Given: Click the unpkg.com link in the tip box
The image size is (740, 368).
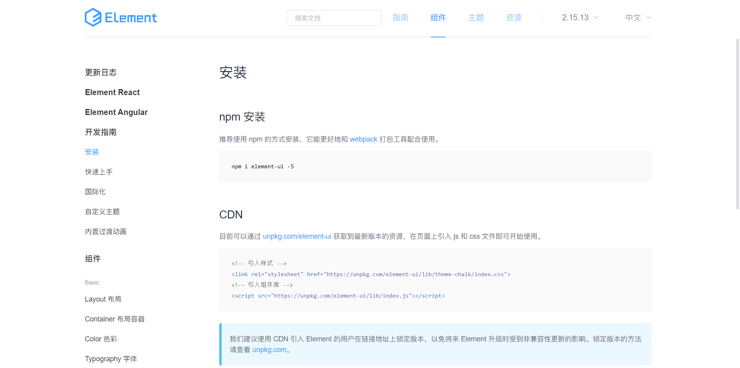Looking at the screenshot, I should (x=269, y=350).
